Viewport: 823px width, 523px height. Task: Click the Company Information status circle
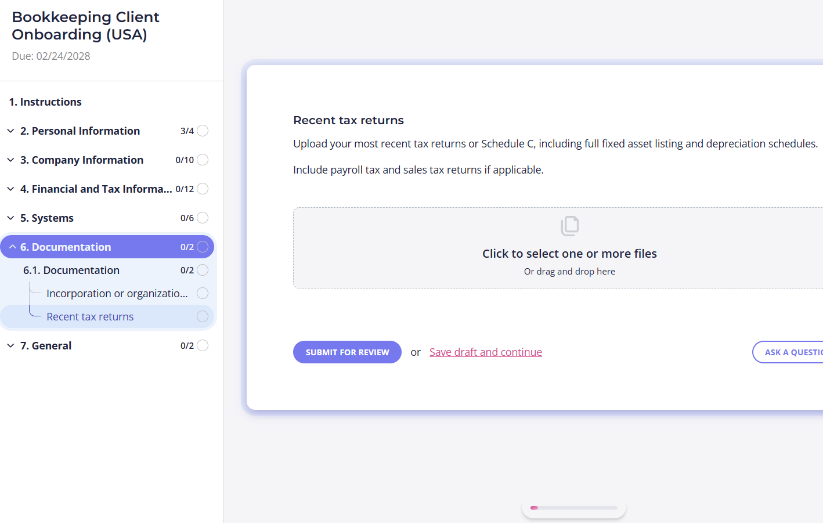203,160
